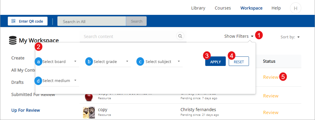315x120 pixels.
Task: Open the Select subject dropdown
Action: [162, 62]
